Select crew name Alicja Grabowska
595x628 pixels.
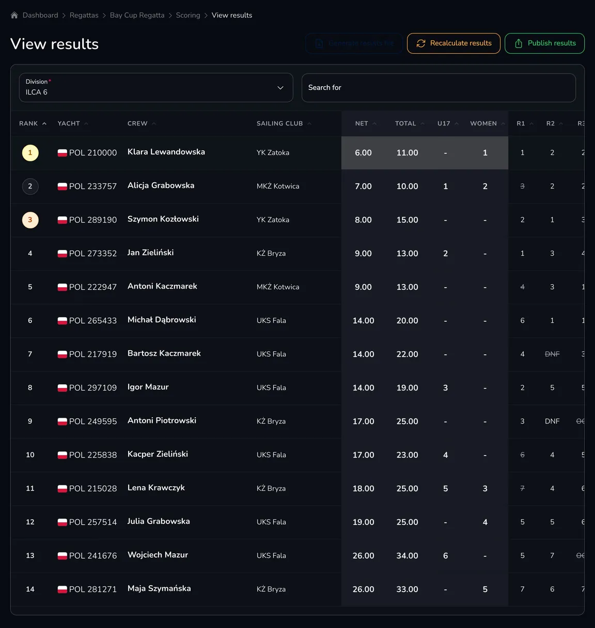coord(161,185)
